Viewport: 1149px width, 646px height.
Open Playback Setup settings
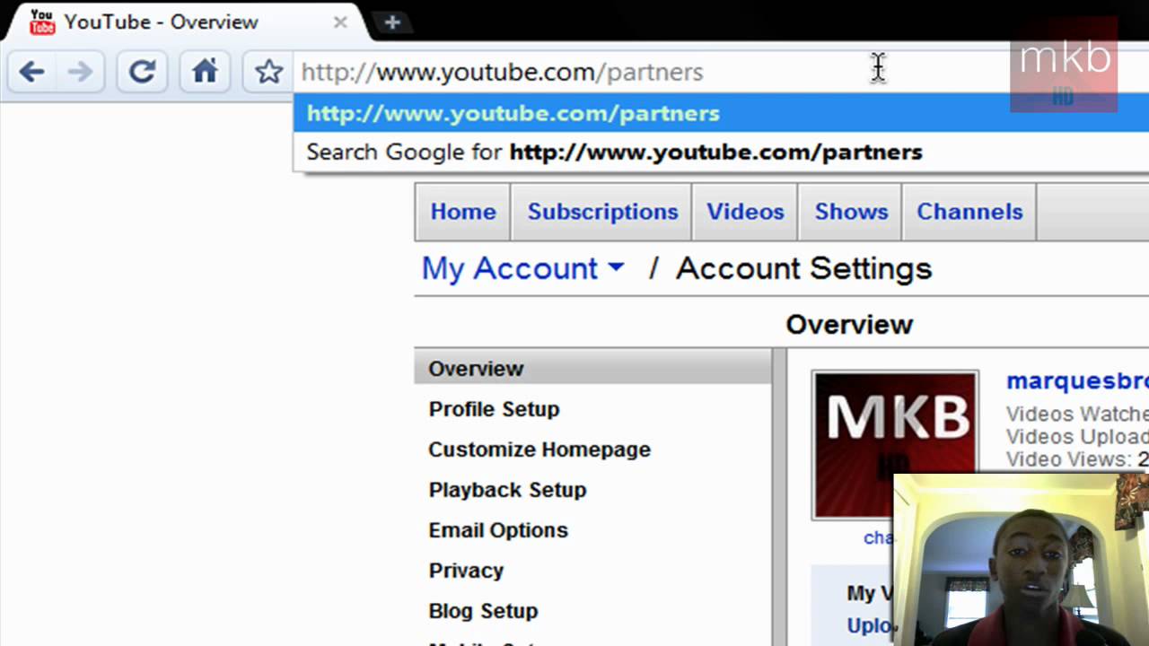click(x=507, y=490)
